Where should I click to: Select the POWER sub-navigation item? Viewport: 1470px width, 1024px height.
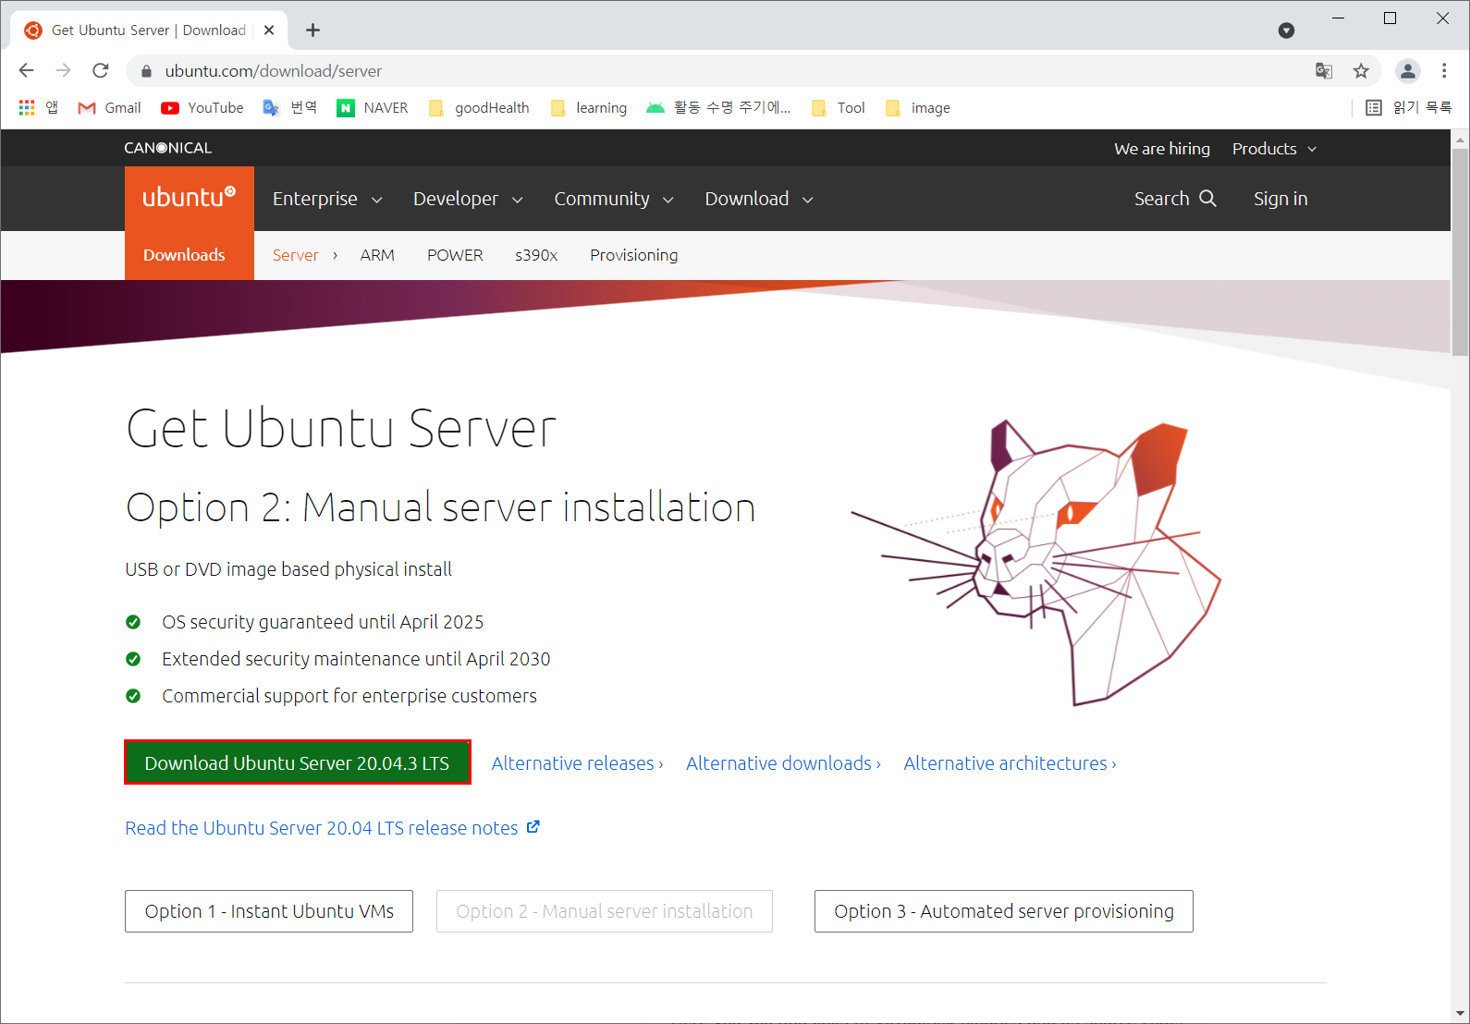point(455,255)
